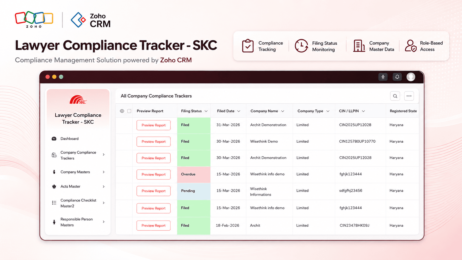Click the Lawyer Compliance Tracker - SKC sidebar title
The height and width of the screenshot is (260, 462).
pos(78,119)
